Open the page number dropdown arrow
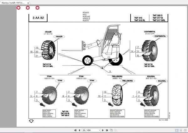The width and height of the screenshot is (188, 133). [x=100, y=130]
